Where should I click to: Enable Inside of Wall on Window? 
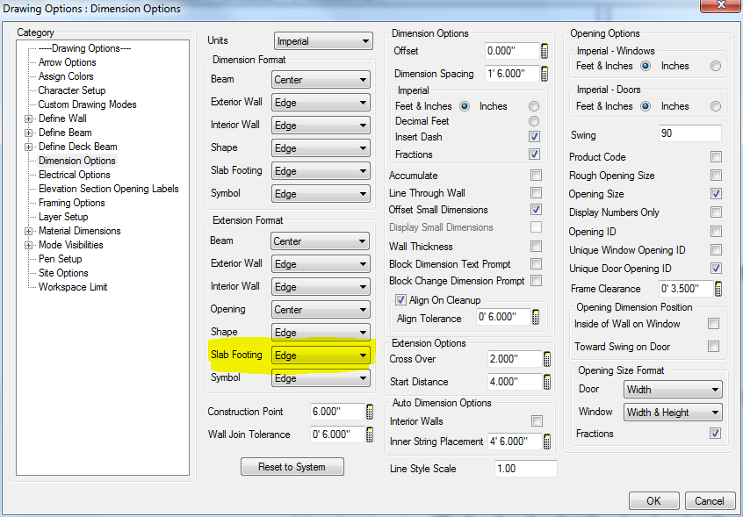click(713, 324)
